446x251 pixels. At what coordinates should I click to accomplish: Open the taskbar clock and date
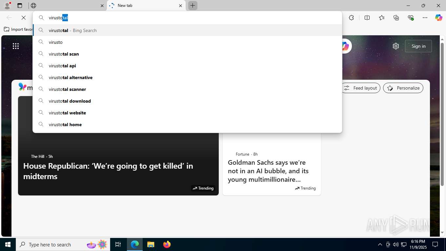click(x=418, y=244)
